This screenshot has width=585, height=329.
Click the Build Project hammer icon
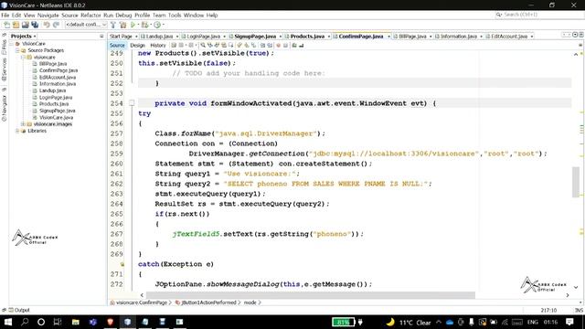pyautogui.click(x=113, y=25)
